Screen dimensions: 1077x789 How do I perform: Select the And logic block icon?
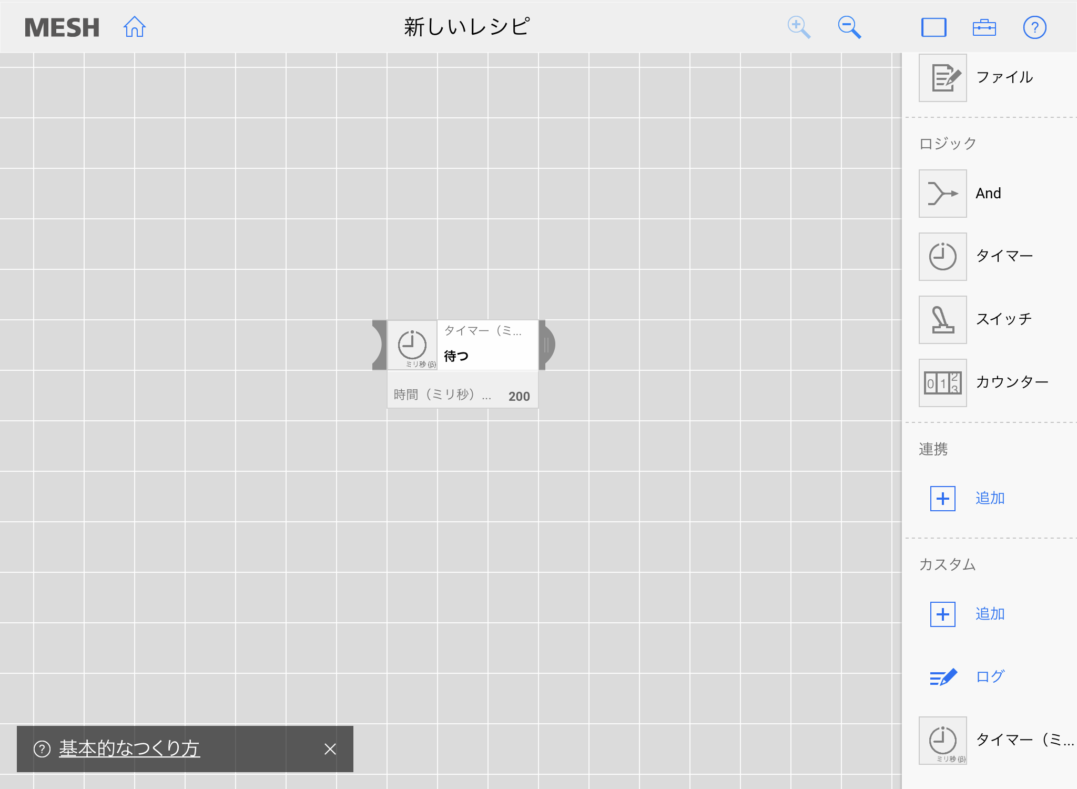click(943, 194)
